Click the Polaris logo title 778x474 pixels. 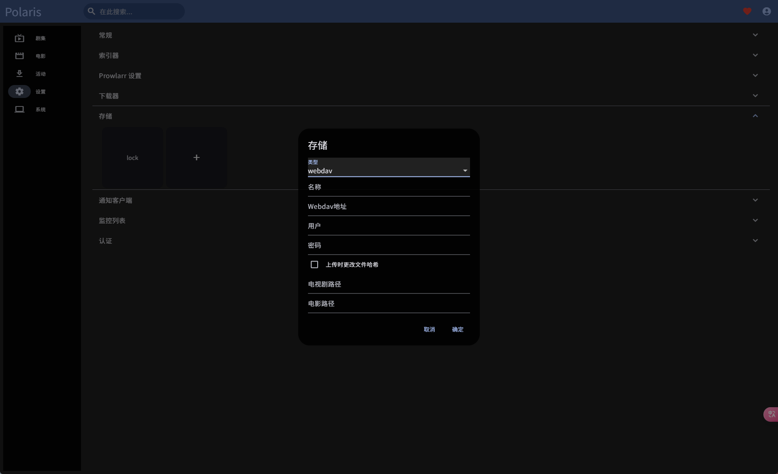23,12
